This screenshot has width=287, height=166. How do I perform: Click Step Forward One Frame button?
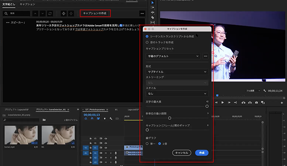(229, 103)
